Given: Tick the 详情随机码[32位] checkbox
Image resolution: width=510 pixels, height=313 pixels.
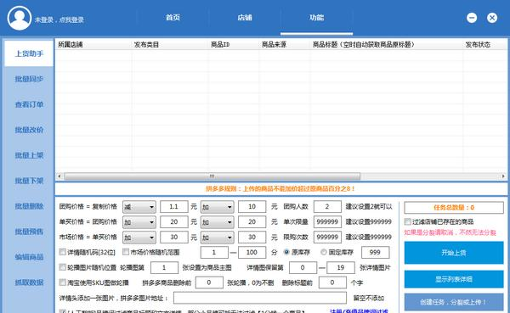Looking at the screenshot, I should click(x=62, y=252).
